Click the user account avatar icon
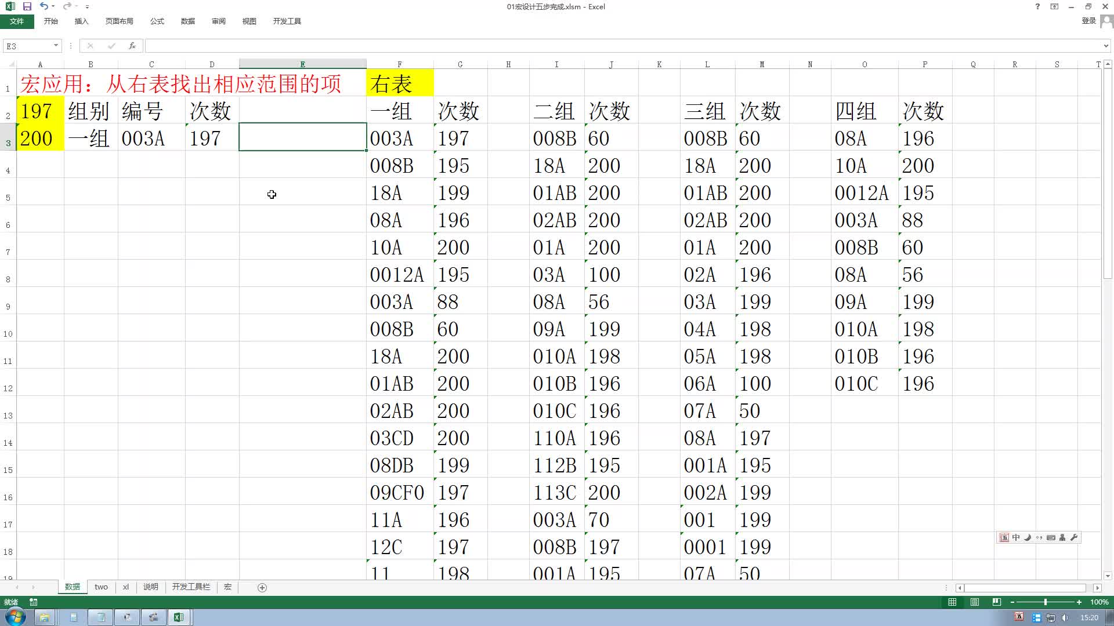1114x626 pixels. coord(1106,21)
